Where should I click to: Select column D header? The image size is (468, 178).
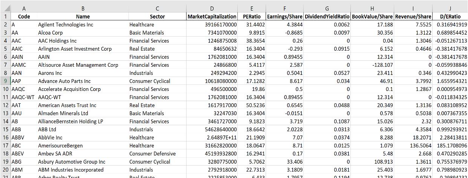(x=212, y=8)
